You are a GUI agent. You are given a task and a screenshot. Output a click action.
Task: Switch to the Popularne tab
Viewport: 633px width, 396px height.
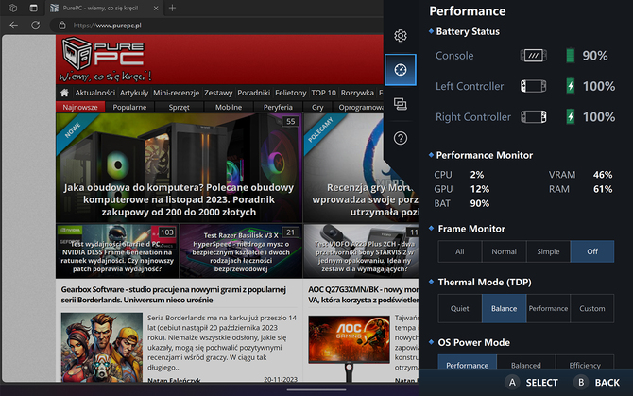click(129, 107)
